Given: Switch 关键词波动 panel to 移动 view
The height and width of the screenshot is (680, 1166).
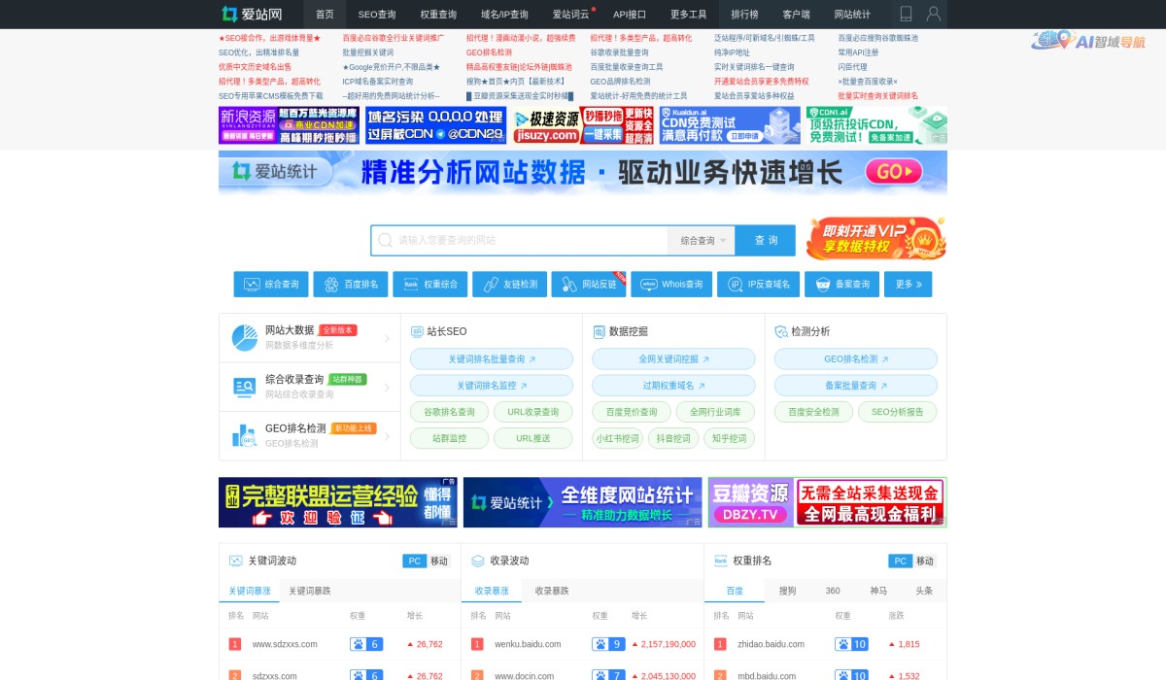Looking at the screenshot, I should pyautogui.click(x=438, y=561).
